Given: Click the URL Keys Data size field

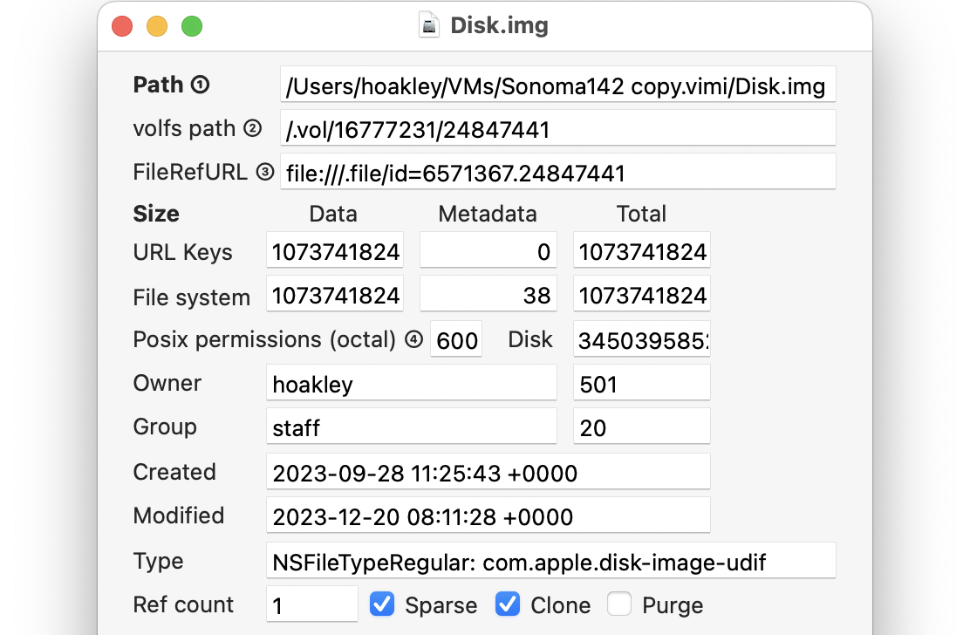Looking at the screenshot, I should pyautogui.click(x=335, y=250).
